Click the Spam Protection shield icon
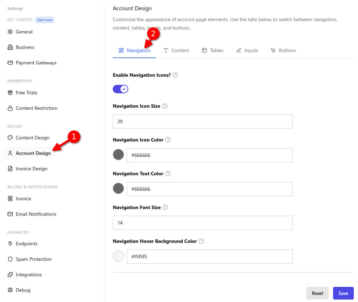 (x=10, y=259)
